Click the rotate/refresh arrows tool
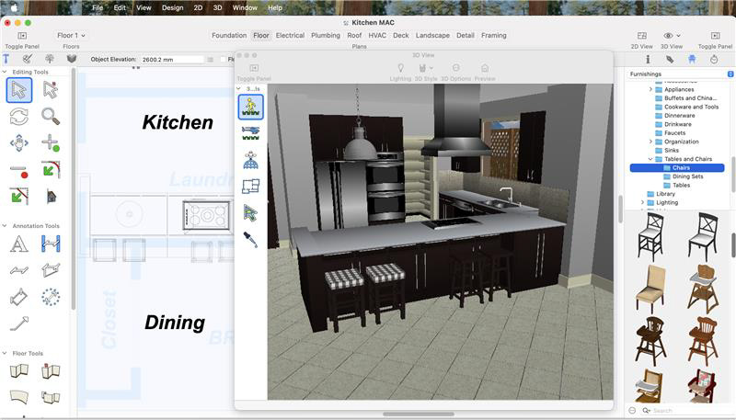Image resolution: width=736 pixels, height=420 pixels. 19,116
